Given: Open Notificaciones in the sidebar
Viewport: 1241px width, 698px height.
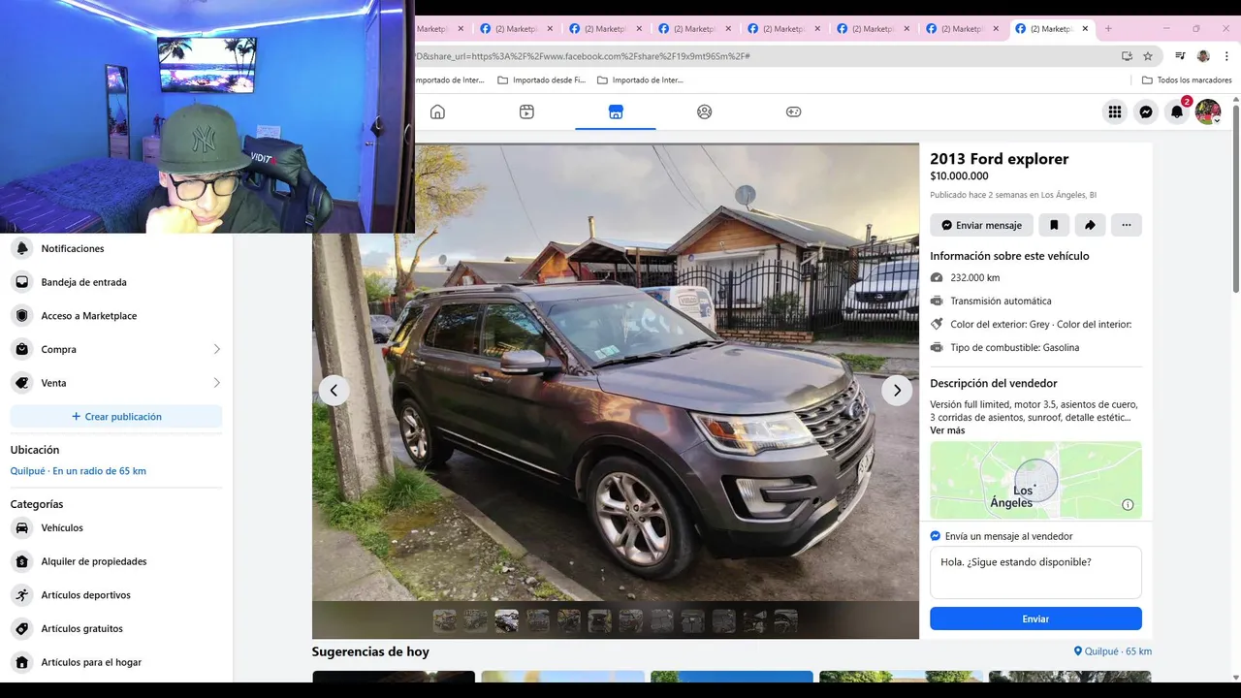Looking at the screenshot, I should (116, 248).
